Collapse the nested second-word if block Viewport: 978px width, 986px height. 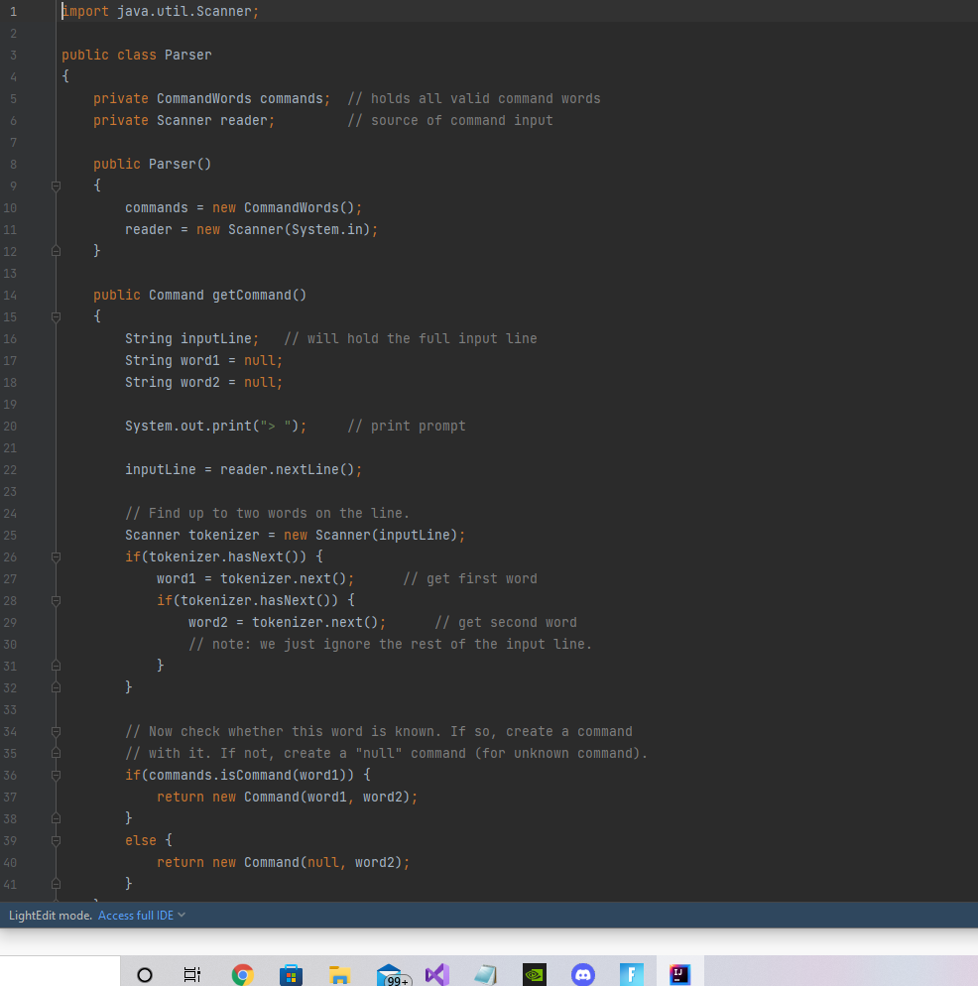pos(56,600)
